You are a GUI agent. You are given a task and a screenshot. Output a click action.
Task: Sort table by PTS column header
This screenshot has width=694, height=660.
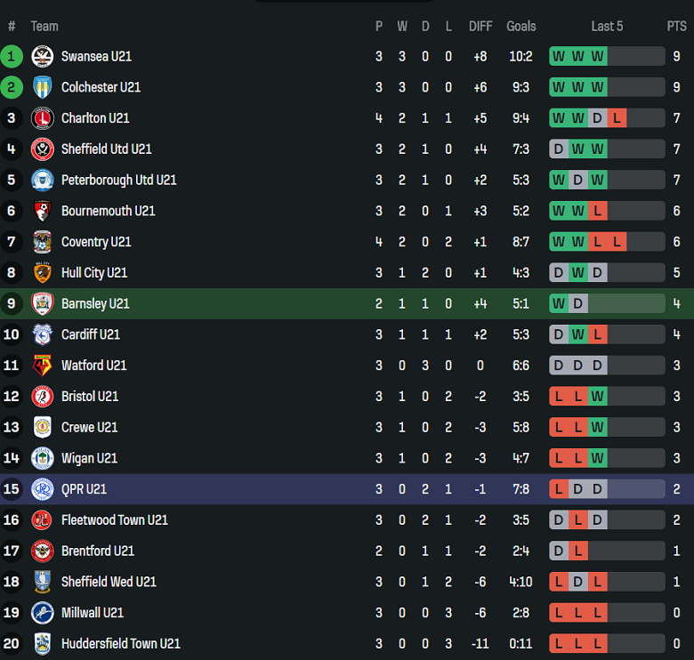676,27
